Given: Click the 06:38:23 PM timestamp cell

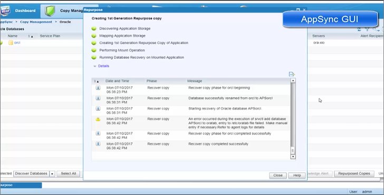Looking at the screenshot, I should click(x=120, y=90).
